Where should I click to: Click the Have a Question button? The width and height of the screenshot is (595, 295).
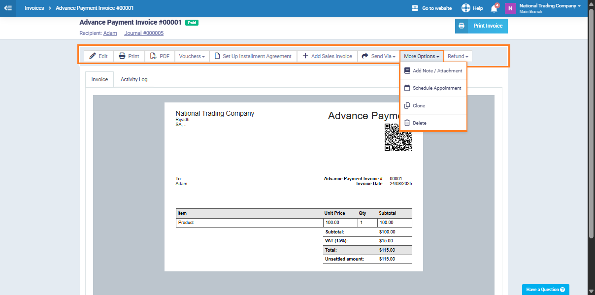tap(546, 290)
